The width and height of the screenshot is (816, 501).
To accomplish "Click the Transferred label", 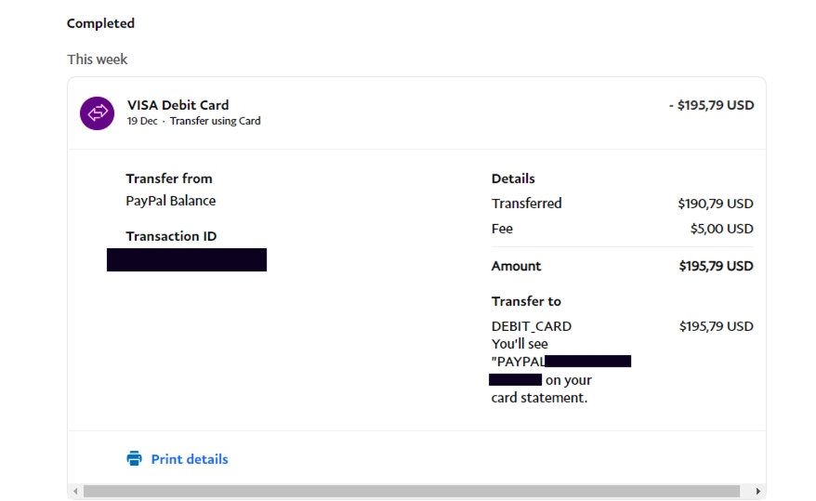I will [527, 204].
